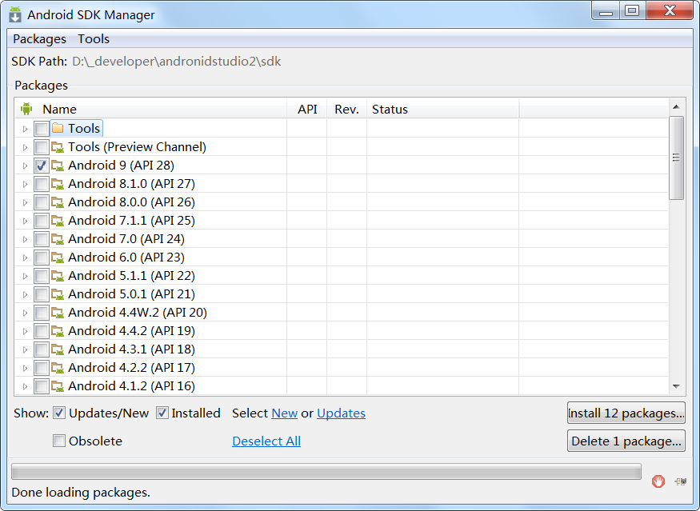Click the New select link

284,413
